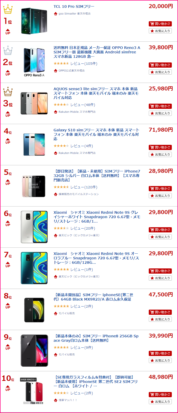Add the 47,500円 iPhoneSE to cart

click(160, 312)
